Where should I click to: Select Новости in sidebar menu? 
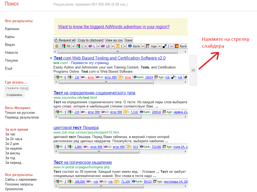click(11, 52)
